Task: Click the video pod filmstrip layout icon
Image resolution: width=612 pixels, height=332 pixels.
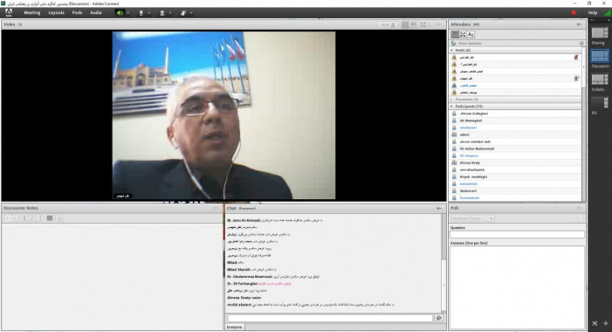Action: (x=414, y=24)
